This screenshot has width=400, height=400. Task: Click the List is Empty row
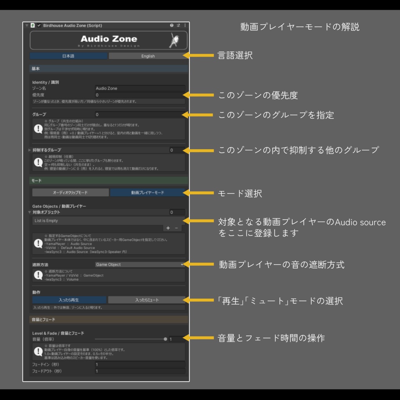coord(109,221)
